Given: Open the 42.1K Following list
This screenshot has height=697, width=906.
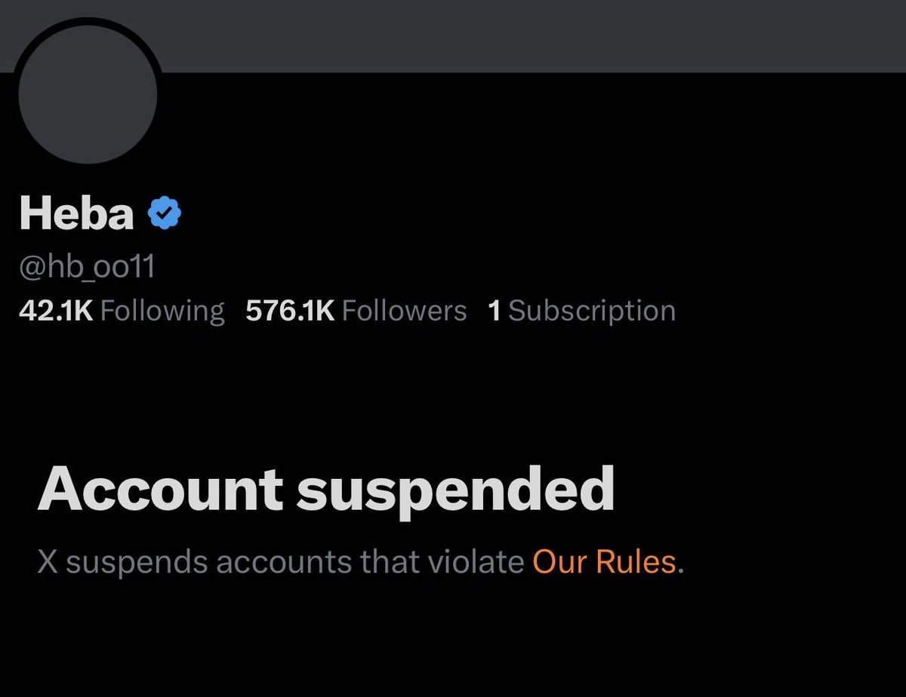Looking at the screenshot, I should (x=122, y=311).
